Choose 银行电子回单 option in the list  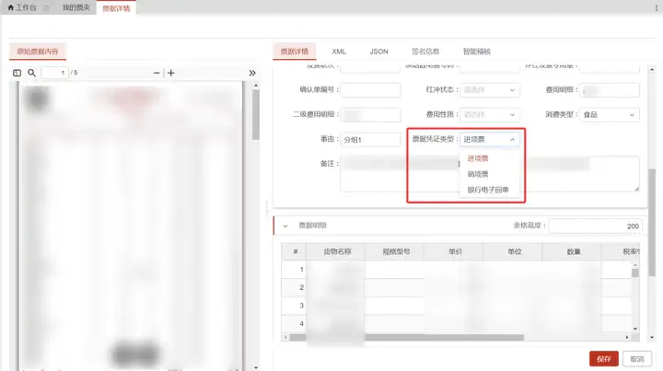pyautogui.click(x=488, y=190)
